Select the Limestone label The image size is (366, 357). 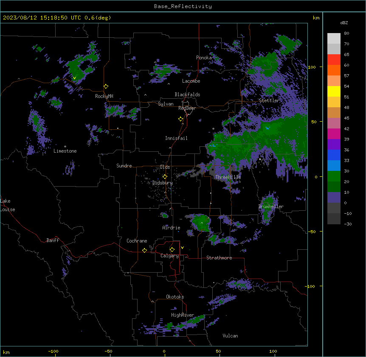65,151
